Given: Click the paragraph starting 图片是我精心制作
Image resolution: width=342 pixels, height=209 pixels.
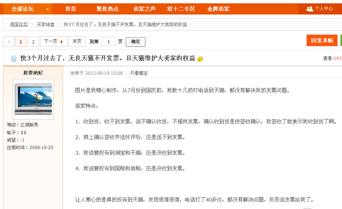Looking at the screenshot, I should (182, 90).
